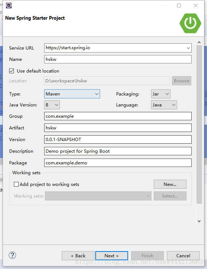Create a New... working set
Image resolution: width=207 pixels, height=269 pixels.
tap(170, 184)
